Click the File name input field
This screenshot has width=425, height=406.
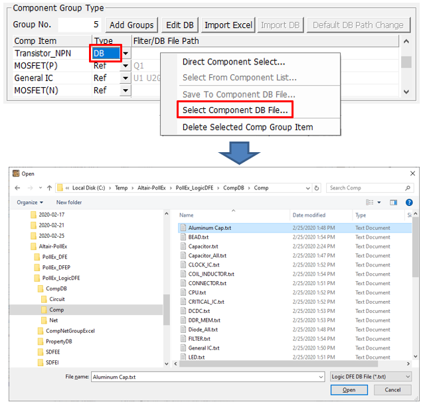206,376
